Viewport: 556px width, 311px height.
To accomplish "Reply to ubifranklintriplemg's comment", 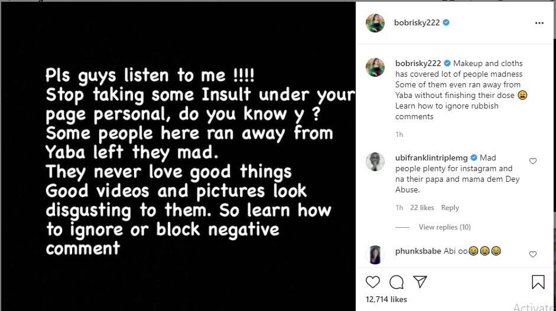I will click(450, 208).
